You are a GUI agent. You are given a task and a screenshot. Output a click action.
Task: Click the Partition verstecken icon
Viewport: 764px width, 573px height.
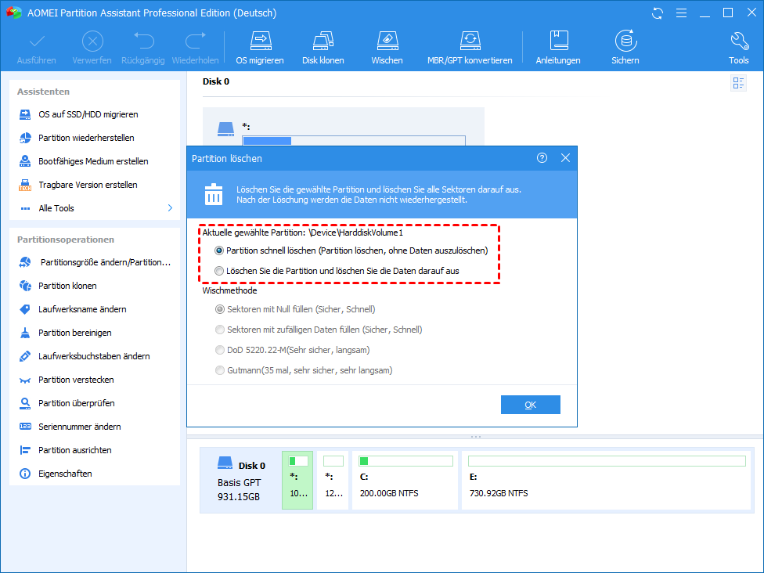pyautogui.click(x=25, y=380)
